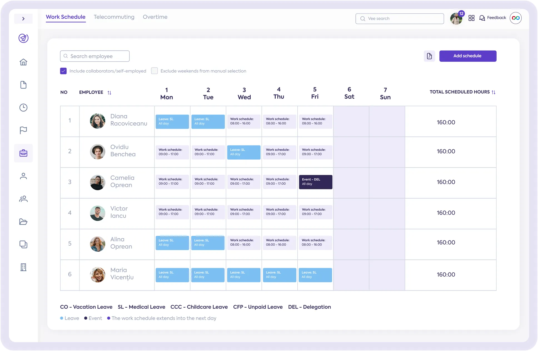Open the single person profile icon
The width and height of the screenshot is (538, 351).
pyautogui.click(x=23, y=176)
